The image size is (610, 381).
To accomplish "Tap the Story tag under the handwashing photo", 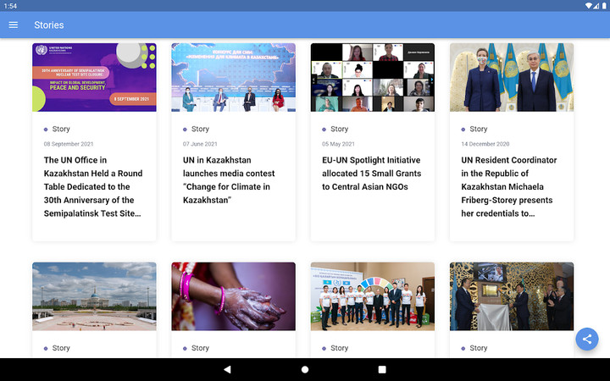I will (200, 348).
